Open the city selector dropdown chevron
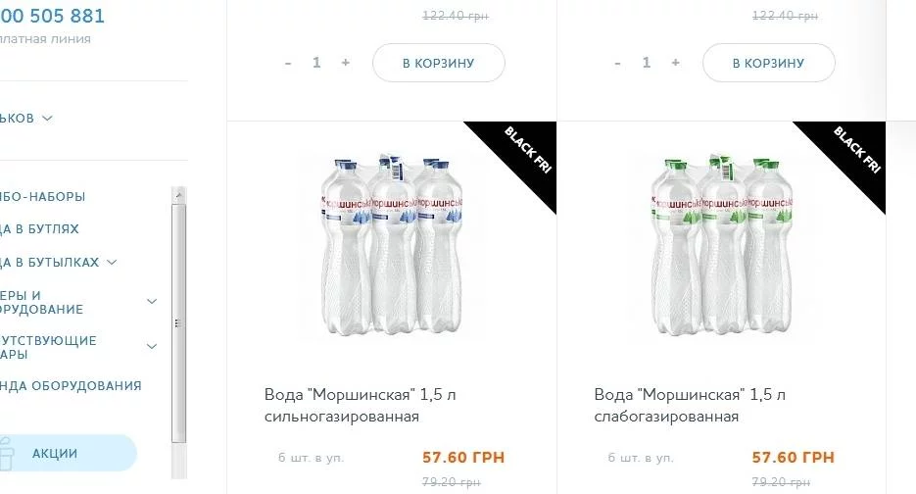916x494 pixels. (47, 119)
